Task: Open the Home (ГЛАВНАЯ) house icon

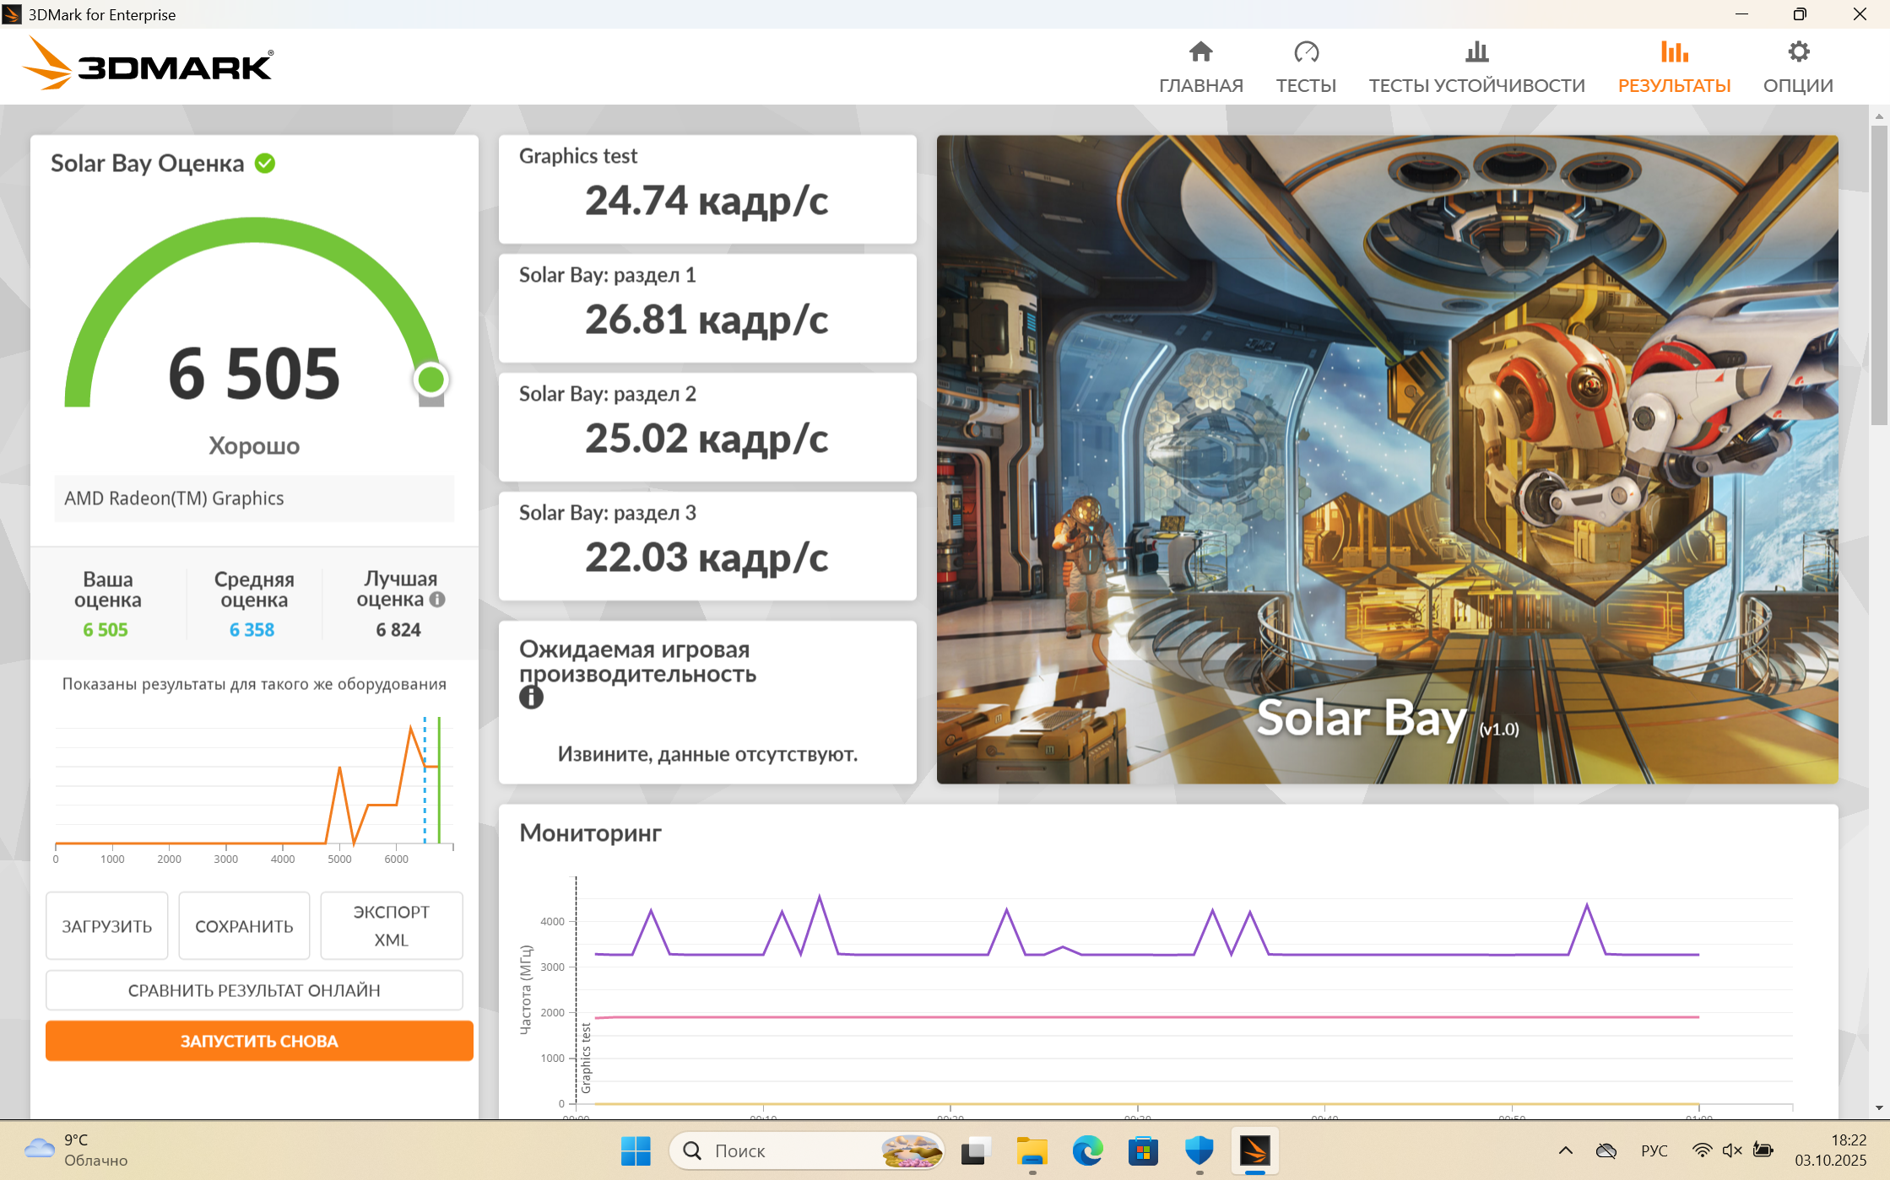Action: [1200, 52]
